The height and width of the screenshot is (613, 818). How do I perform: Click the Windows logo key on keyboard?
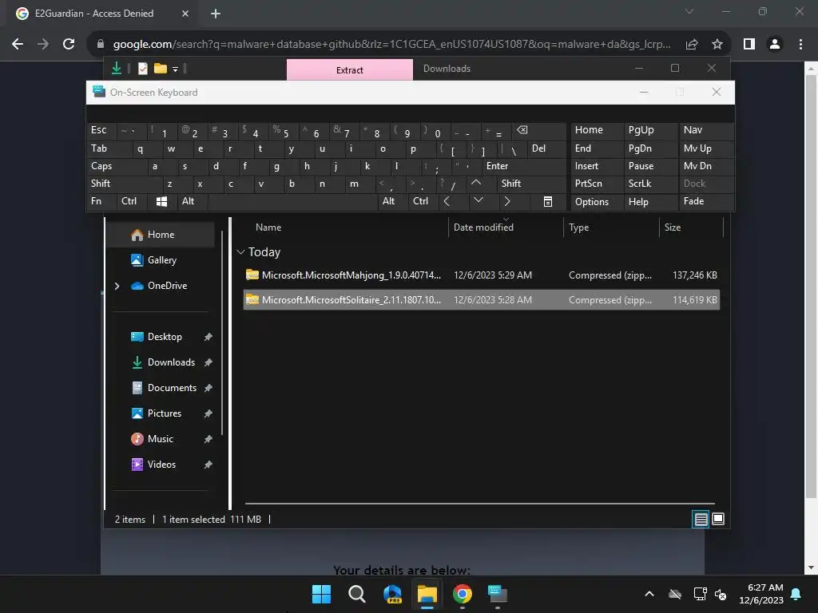(161, 202)
